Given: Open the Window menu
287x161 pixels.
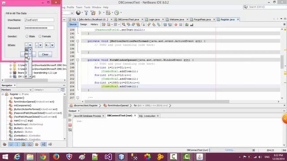Looking at the screenshot, I should [x=96, y=7].
